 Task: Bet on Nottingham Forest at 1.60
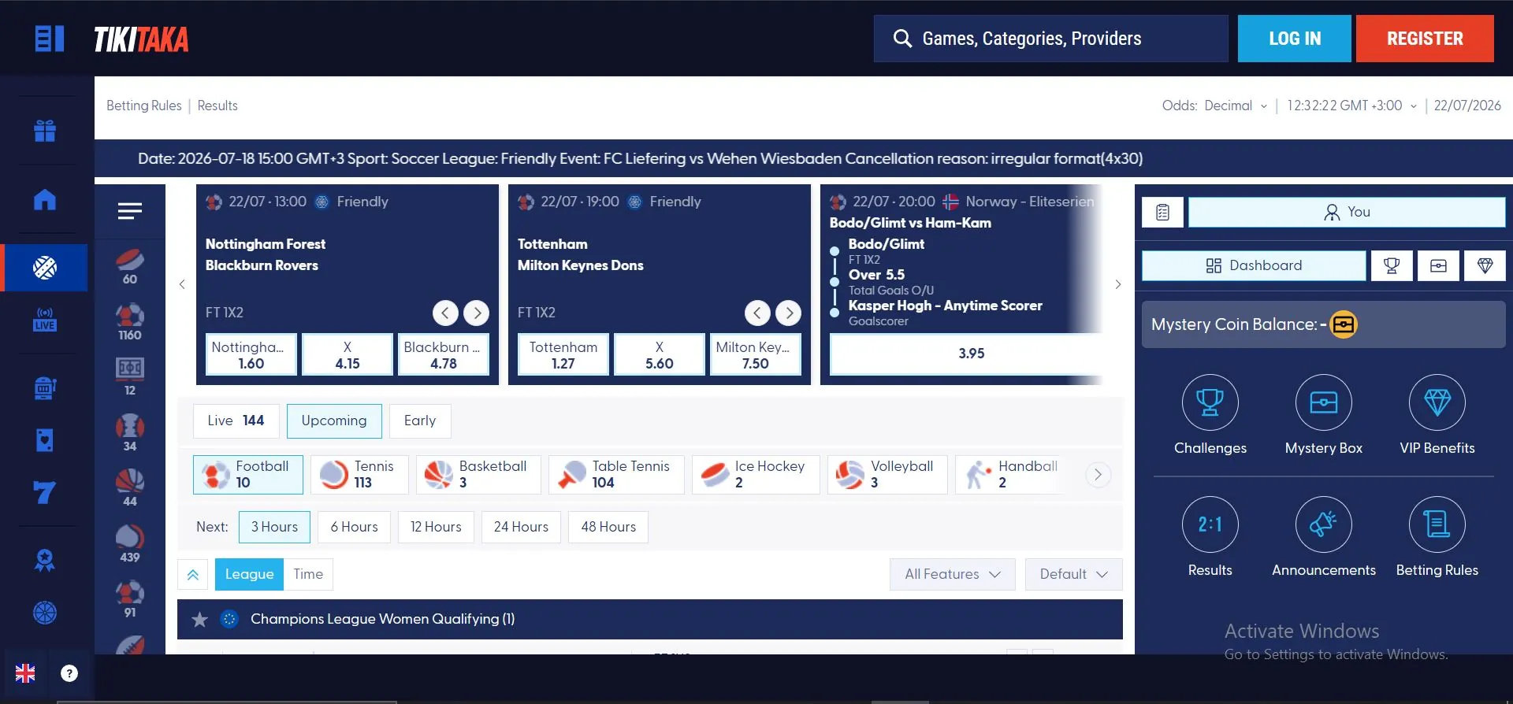tap(251, 355)
